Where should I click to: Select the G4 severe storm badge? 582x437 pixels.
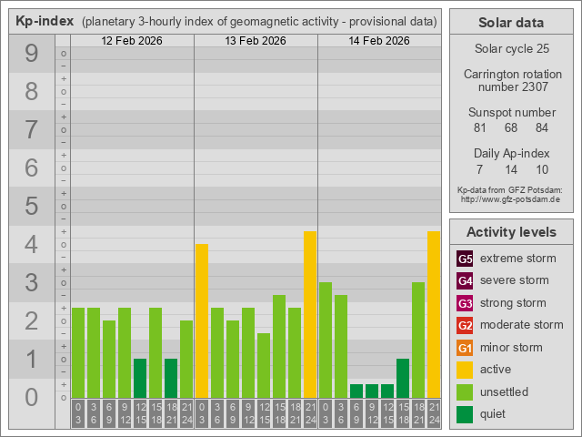[465, 280]
